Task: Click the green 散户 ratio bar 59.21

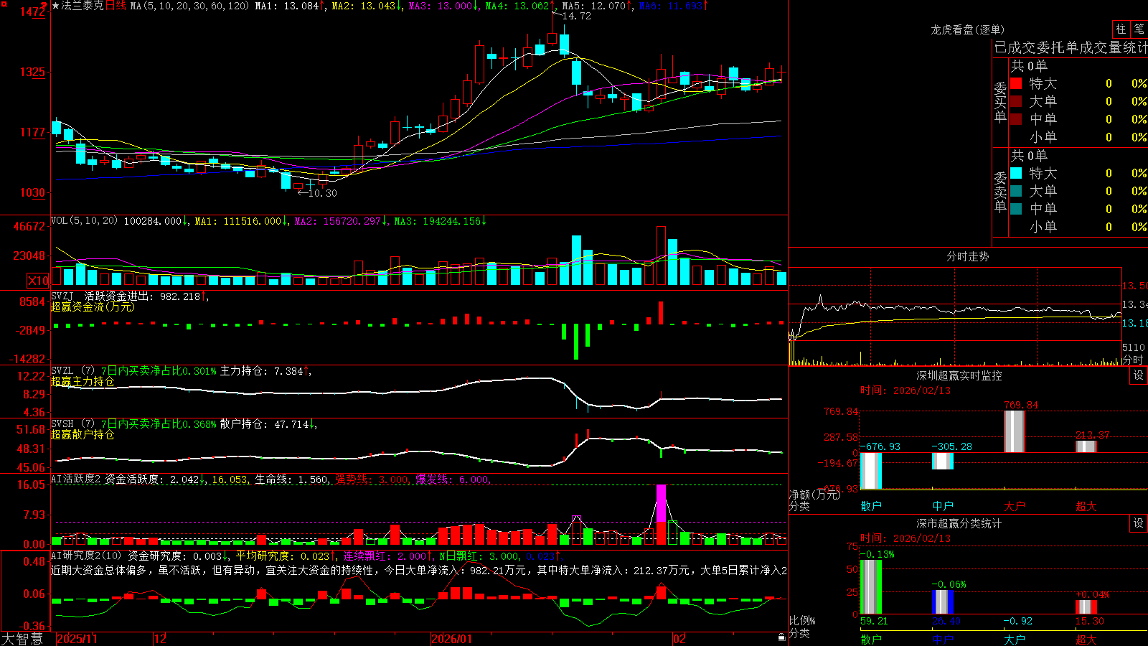Action: click(871, 587)
